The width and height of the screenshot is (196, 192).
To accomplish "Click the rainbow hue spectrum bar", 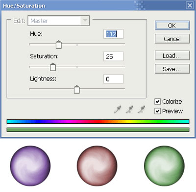I will click(x=98, y=121).
